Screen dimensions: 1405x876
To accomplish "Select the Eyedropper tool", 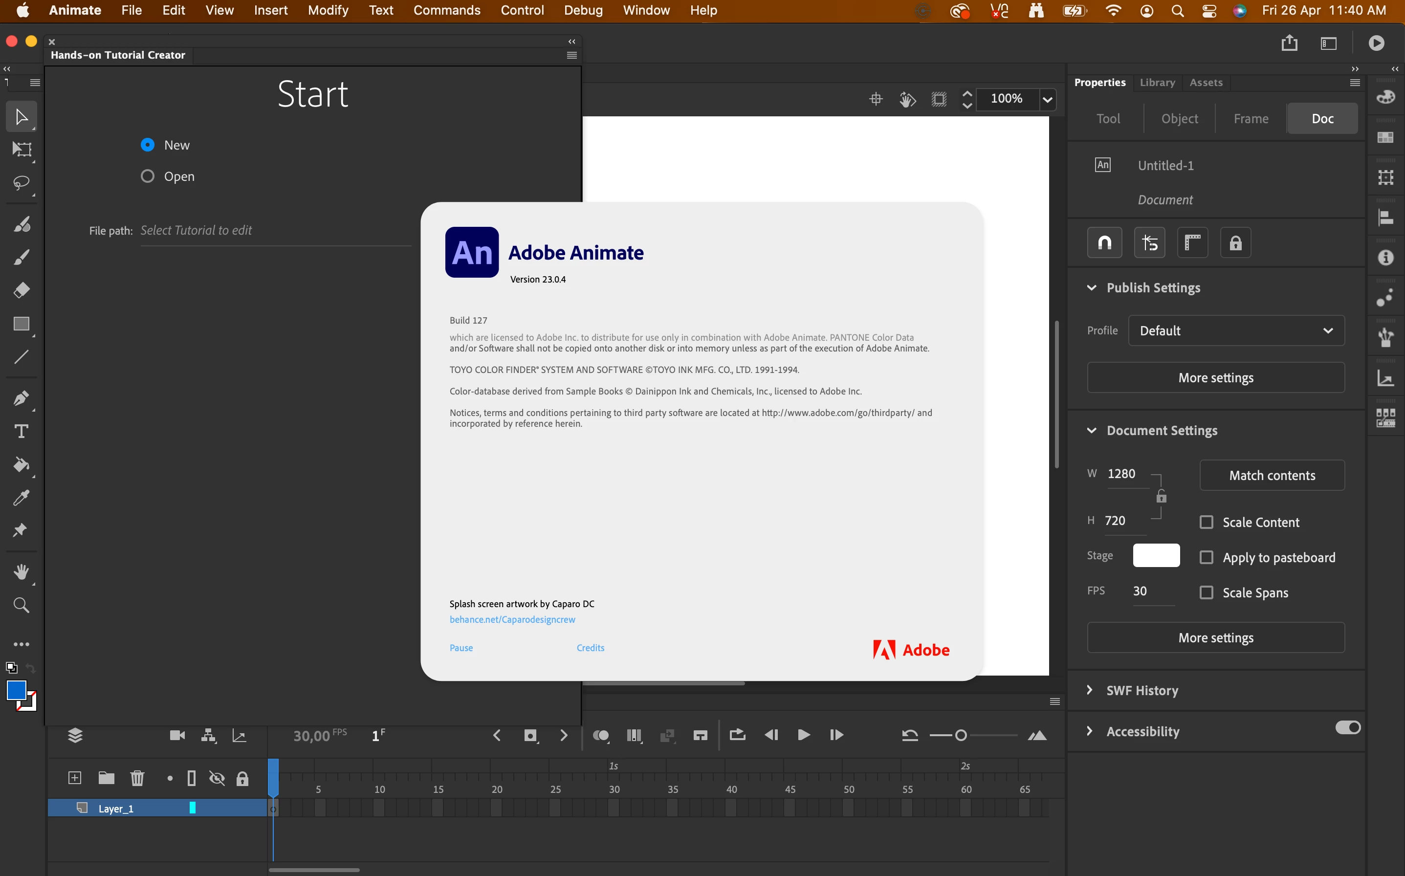I will (x=22, y=498).
